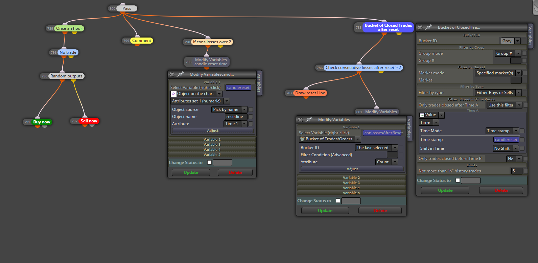Click the Filter Condition (Advanced) field
538x263 pixels.
[392, 155]
